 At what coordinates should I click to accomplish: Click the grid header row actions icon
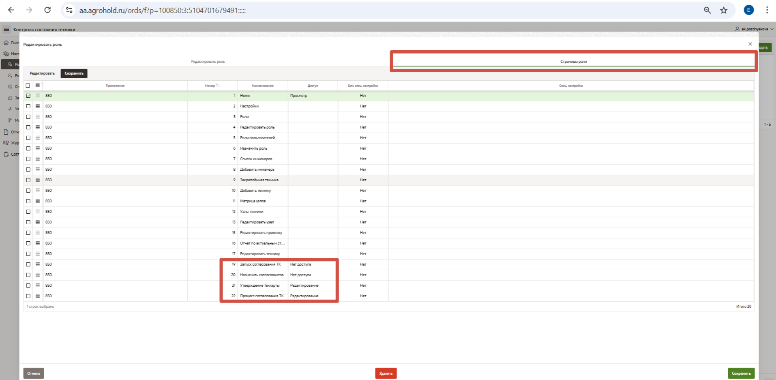(x=38, y=86)
